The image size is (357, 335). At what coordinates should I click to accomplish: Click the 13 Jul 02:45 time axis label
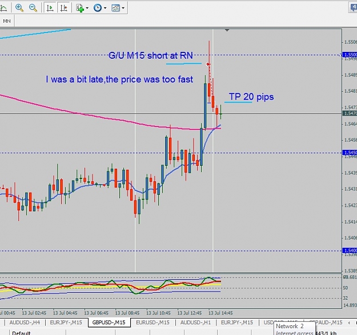point(34,313)
